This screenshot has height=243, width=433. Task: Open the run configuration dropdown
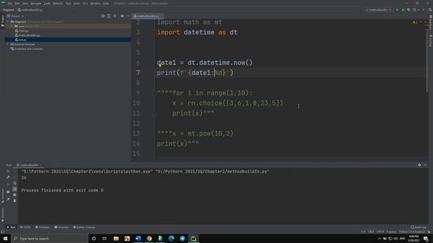378,9
